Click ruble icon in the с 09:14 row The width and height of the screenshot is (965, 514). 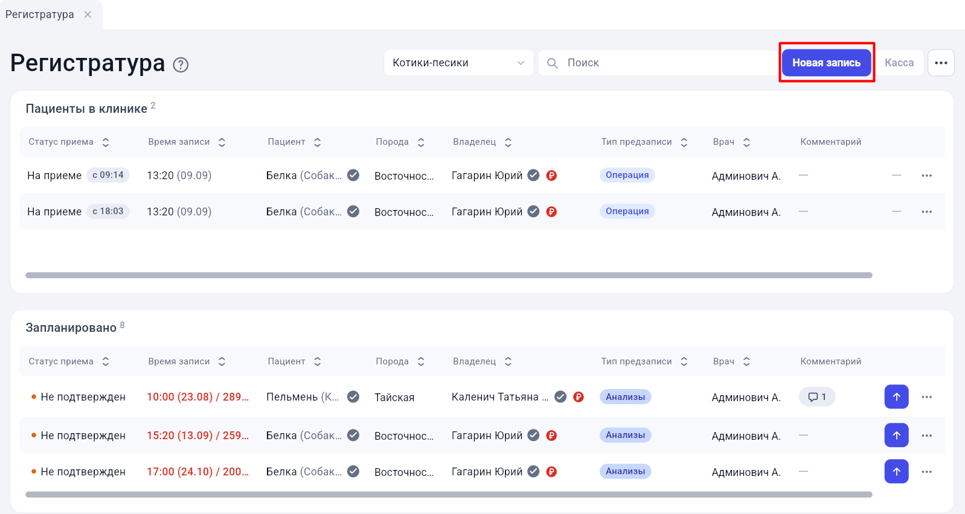[551, 176]
